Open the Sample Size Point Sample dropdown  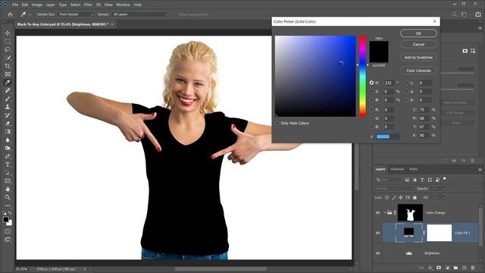point(76,14)
